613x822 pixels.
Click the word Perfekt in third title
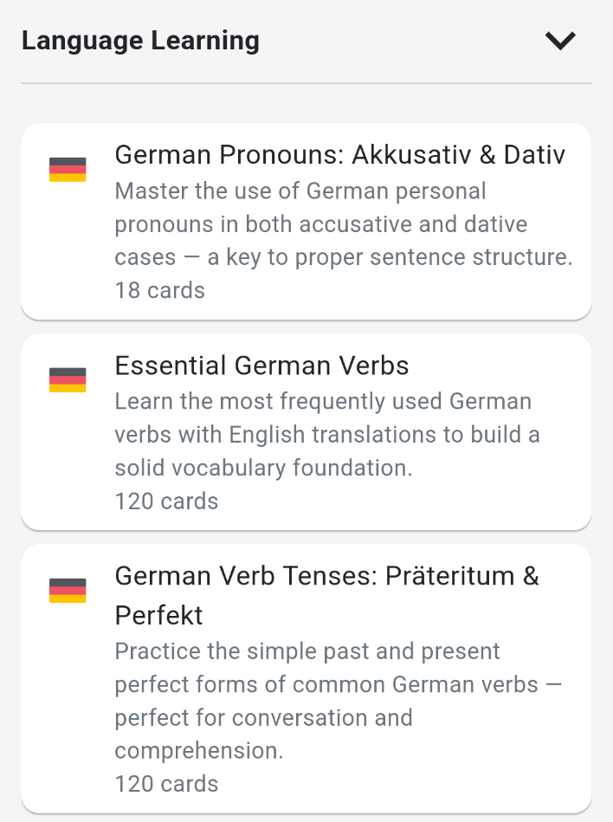(x=158, y=616)
